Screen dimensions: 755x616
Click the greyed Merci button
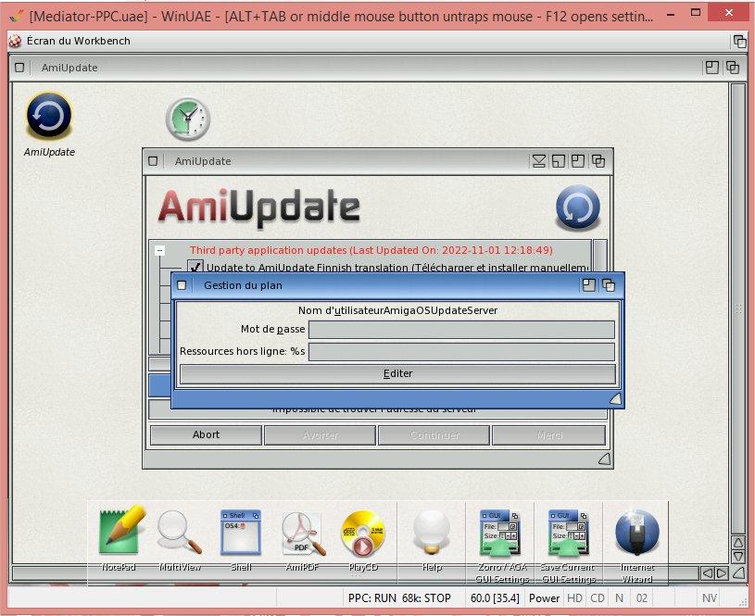click(549, 435)
